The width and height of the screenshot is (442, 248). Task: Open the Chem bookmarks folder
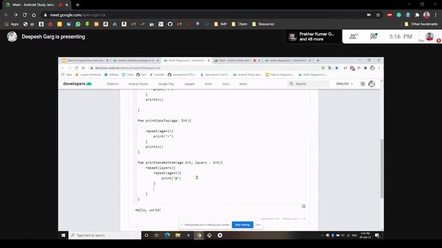(x=240, y=24)
